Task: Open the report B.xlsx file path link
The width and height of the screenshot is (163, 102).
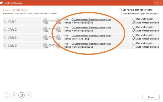Action: pyautogui.click(x=91, y=36)
